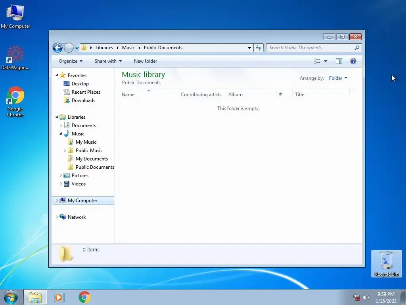Select Recent Places in Favorites
Image resolution: width=406 pixels, height=305 pixels.
tap(86, 92)
